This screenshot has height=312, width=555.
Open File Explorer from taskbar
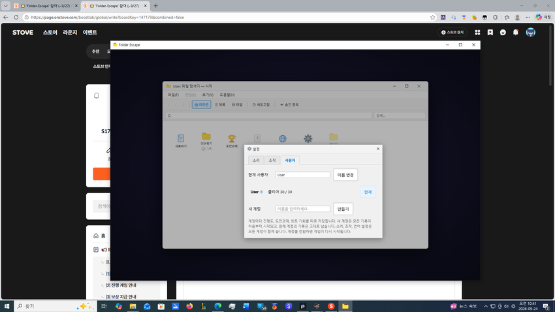pyautogui.click(x=133, y=306)
